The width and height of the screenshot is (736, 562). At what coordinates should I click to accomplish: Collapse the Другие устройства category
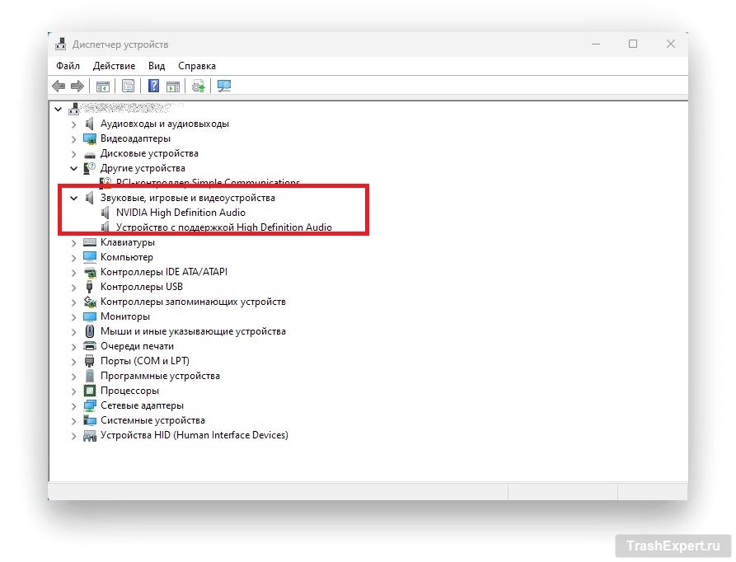[74, 169]
